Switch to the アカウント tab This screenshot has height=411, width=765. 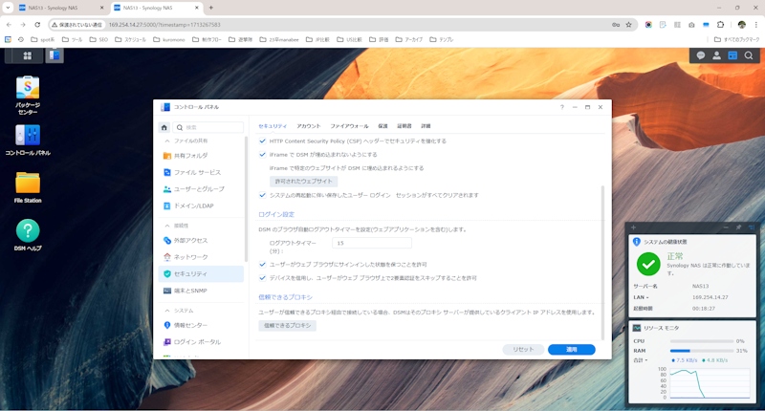point(309,126)
